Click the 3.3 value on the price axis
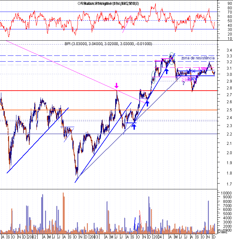 (229, 56)
